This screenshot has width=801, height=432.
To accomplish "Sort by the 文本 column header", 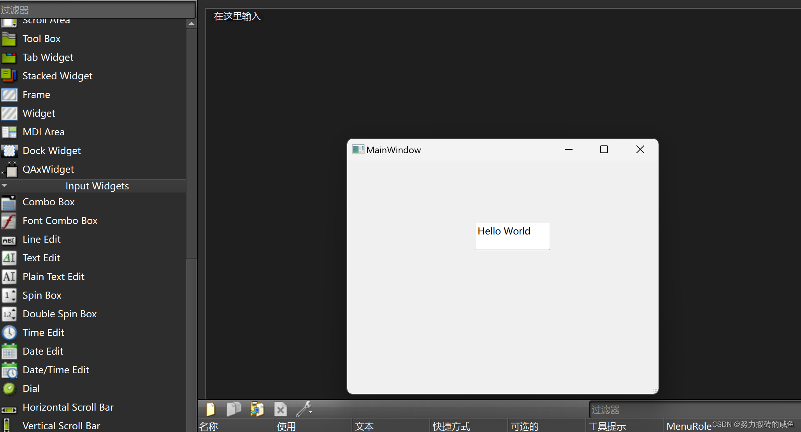I will [x=391, y=426].
